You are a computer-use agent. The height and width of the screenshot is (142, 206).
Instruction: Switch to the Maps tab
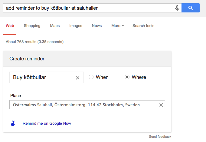coord(55,26)
